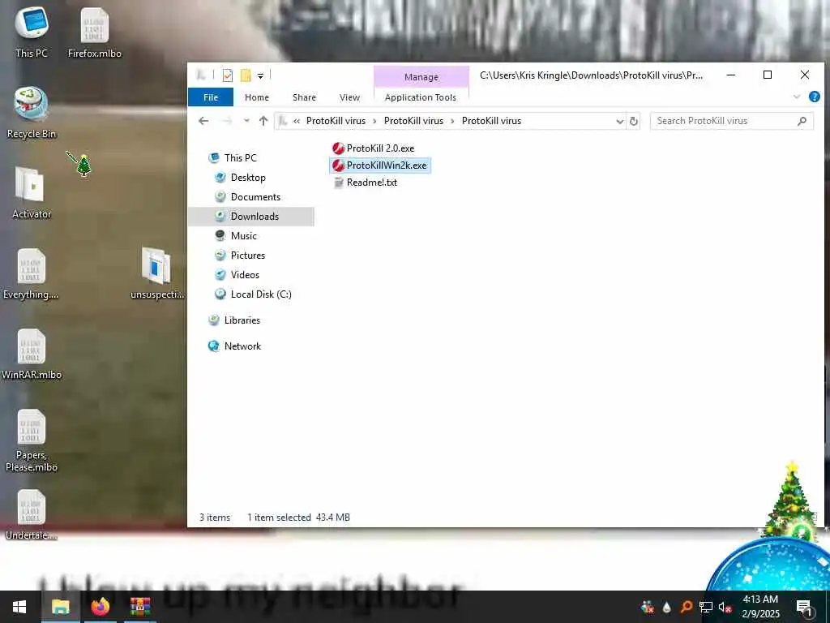Image resolution: width=830 pixels, height=623 pixels.
Task: Select the Firefox.mlbo desktop file
Action: coord(95,32)
